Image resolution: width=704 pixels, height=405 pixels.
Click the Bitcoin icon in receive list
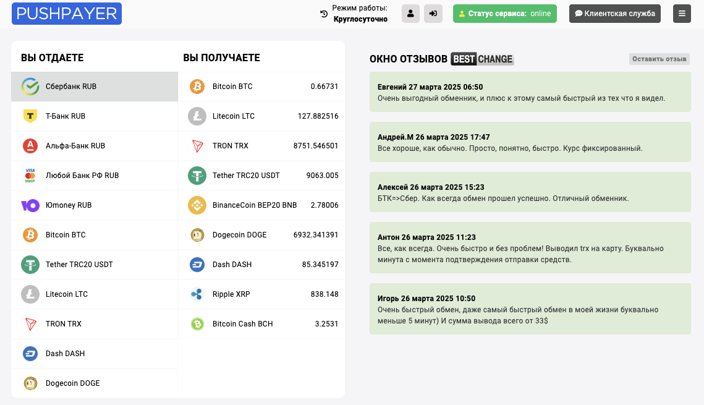click(x=197, y=86)
